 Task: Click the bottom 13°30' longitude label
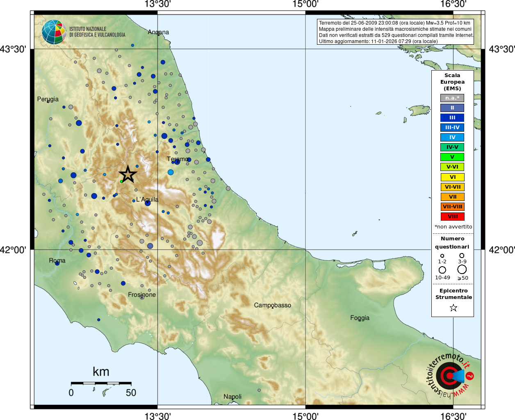[157, 416]
